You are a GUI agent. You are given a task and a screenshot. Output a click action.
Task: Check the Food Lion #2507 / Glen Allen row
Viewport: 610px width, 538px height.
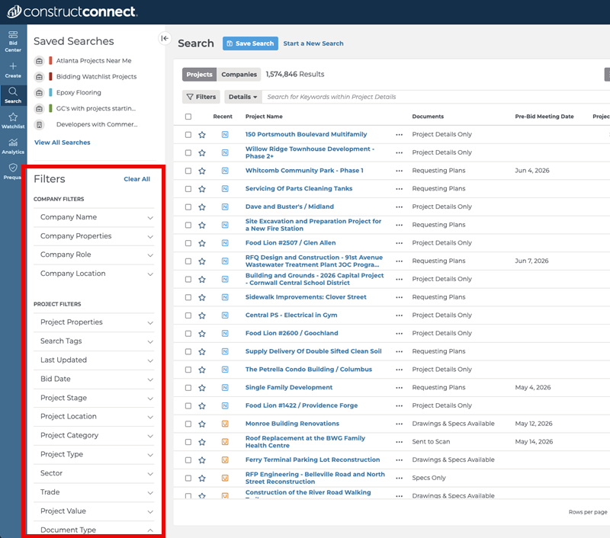tap(188, 243)
